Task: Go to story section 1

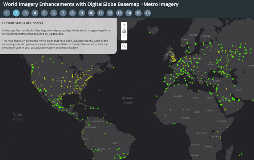Action: tap(7, 13)
